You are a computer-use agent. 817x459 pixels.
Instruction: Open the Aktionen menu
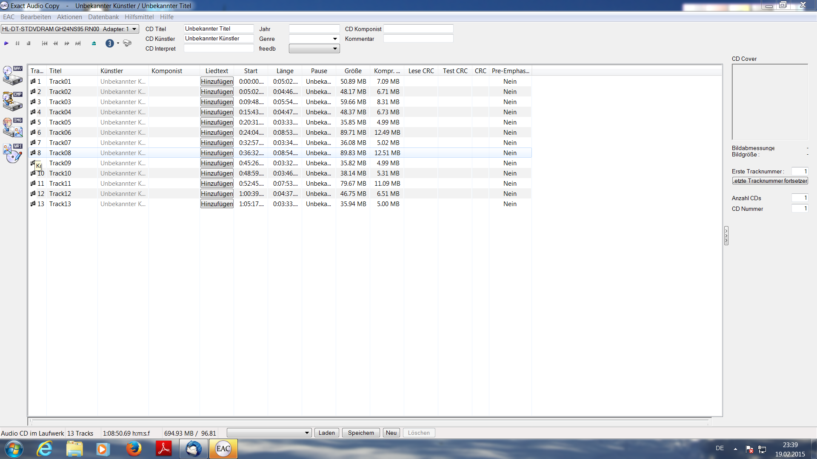pyautogui.click(x=69, y=17)
